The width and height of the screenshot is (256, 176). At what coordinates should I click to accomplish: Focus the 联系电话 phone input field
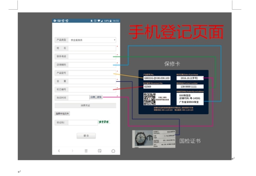coord(92,57)
